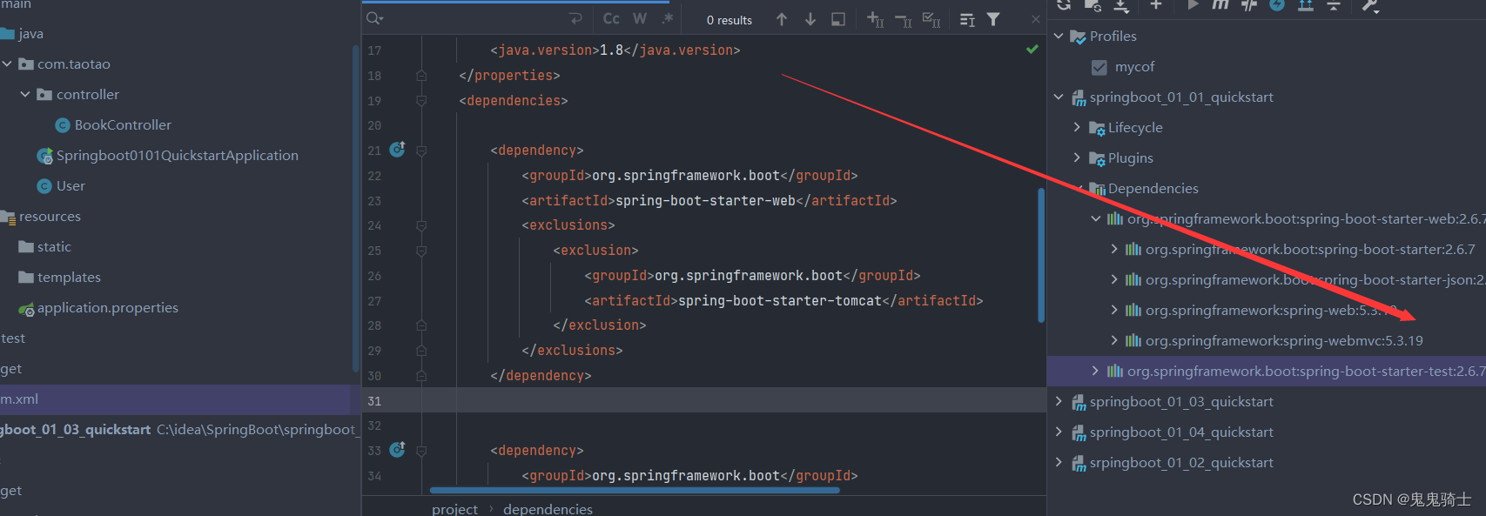Collapse the controller package
The height and width of the screenshot is (516, 1486).
tap(25, 95)
